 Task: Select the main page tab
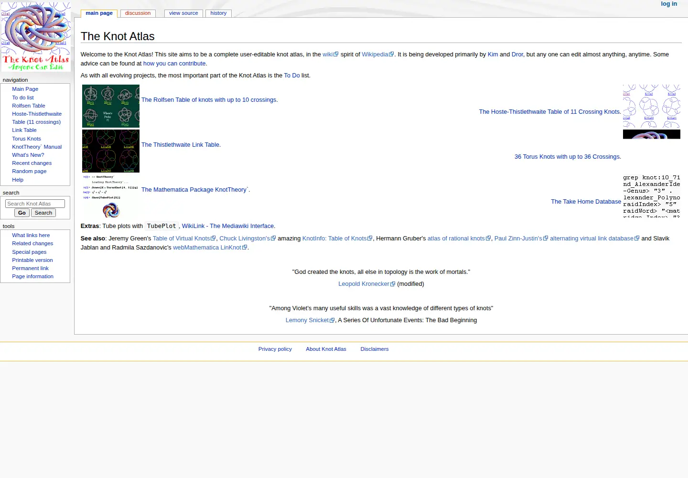(99, 13)
